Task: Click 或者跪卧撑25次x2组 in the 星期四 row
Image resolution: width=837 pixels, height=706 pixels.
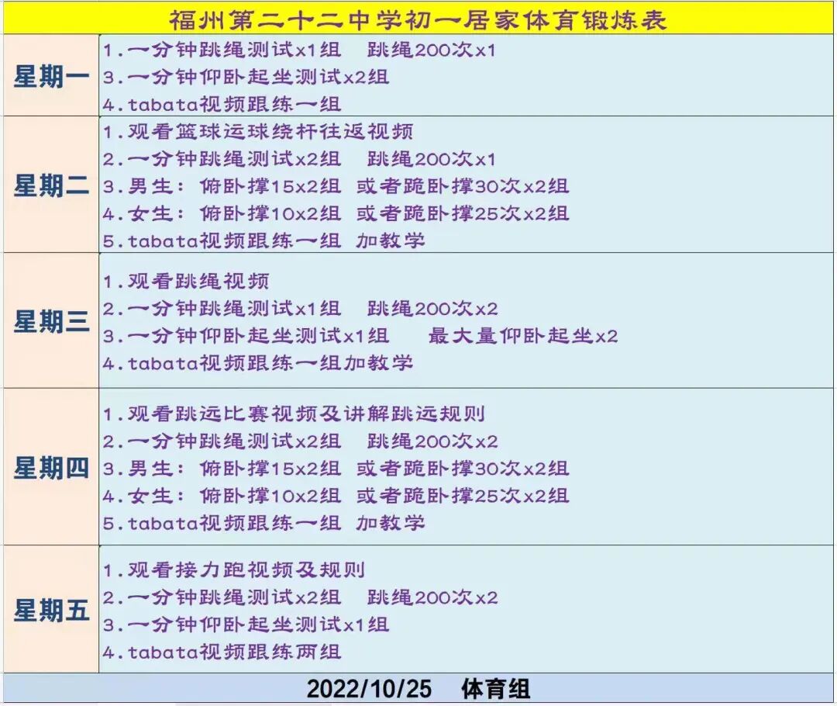Action: [463, 496]
